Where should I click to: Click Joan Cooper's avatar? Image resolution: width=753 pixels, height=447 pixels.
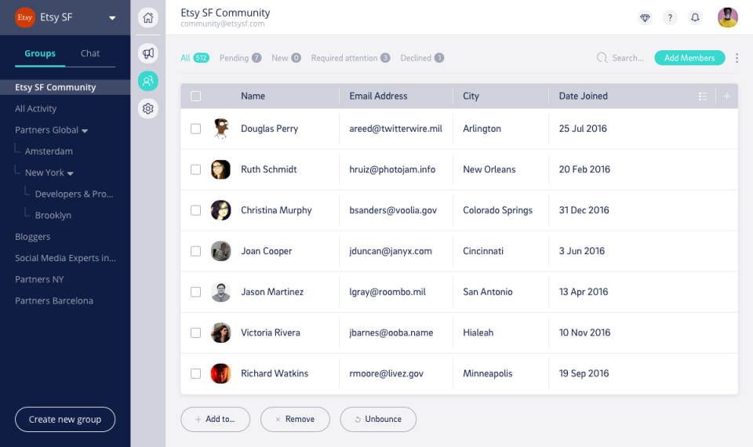pos(221,251)
